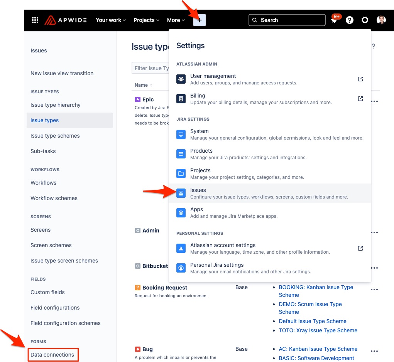Select Issue type schemes in the sidebar
The height and width of the screenshot is (362, 394).
[x=55, y=136]
